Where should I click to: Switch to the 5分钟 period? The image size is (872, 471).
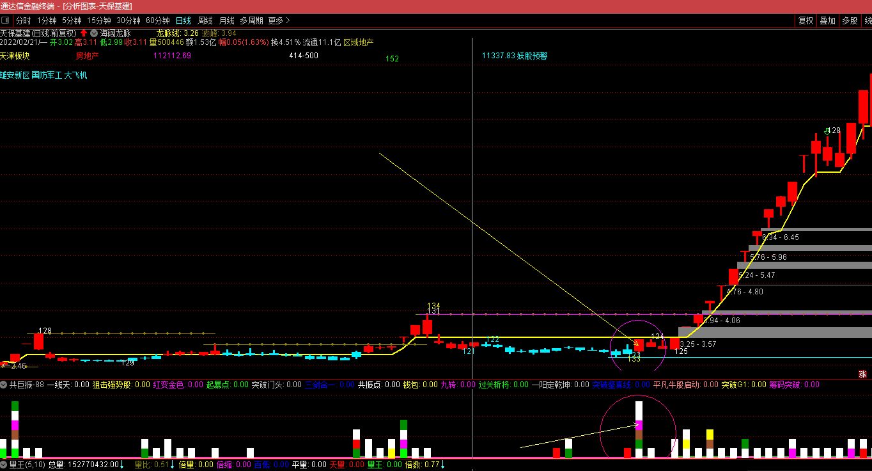pyautogui.click(x=72, y=20)
